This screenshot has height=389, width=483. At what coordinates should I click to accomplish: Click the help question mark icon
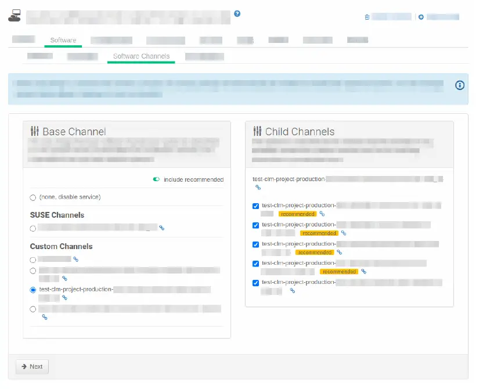pos(237,14)
